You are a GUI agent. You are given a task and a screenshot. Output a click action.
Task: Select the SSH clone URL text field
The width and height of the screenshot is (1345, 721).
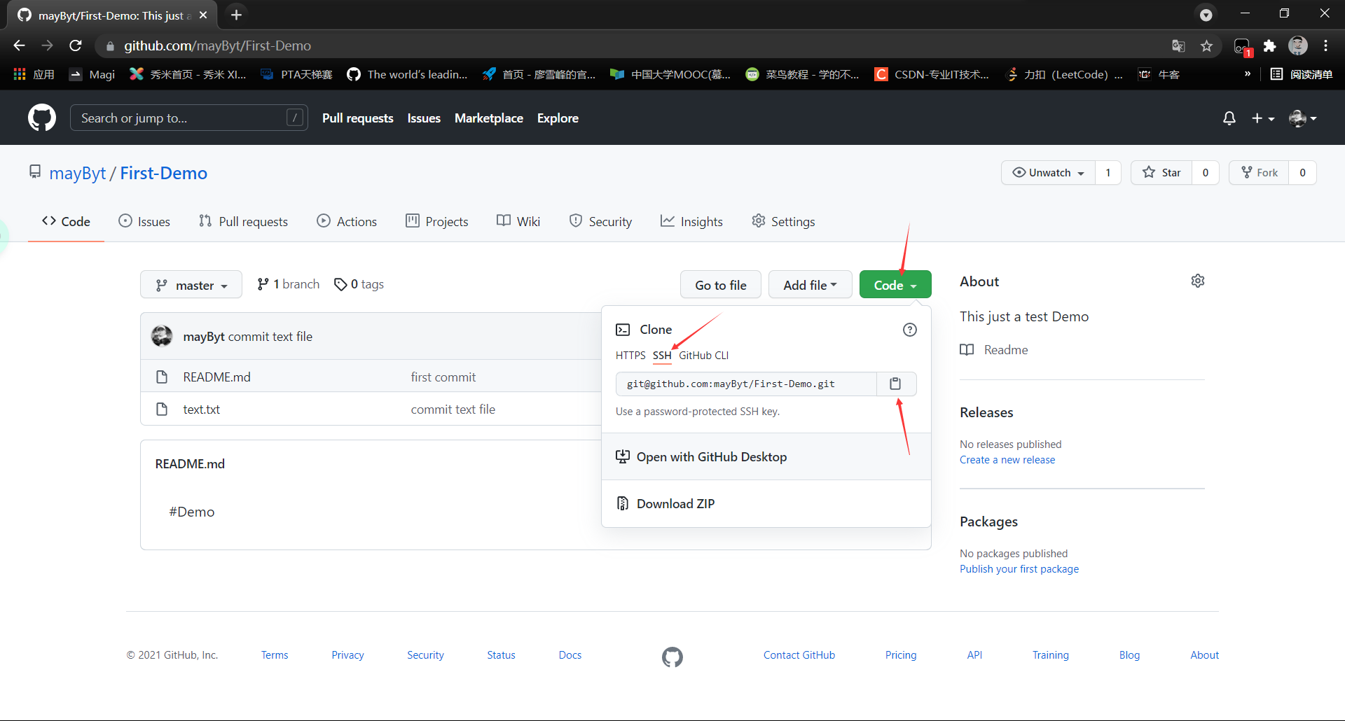pos(746,384)
